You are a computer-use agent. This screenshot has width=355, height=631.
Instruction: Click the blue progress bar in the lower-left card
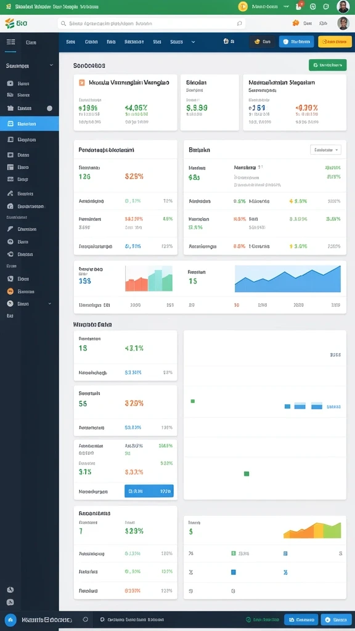click(x=149, y=491)
